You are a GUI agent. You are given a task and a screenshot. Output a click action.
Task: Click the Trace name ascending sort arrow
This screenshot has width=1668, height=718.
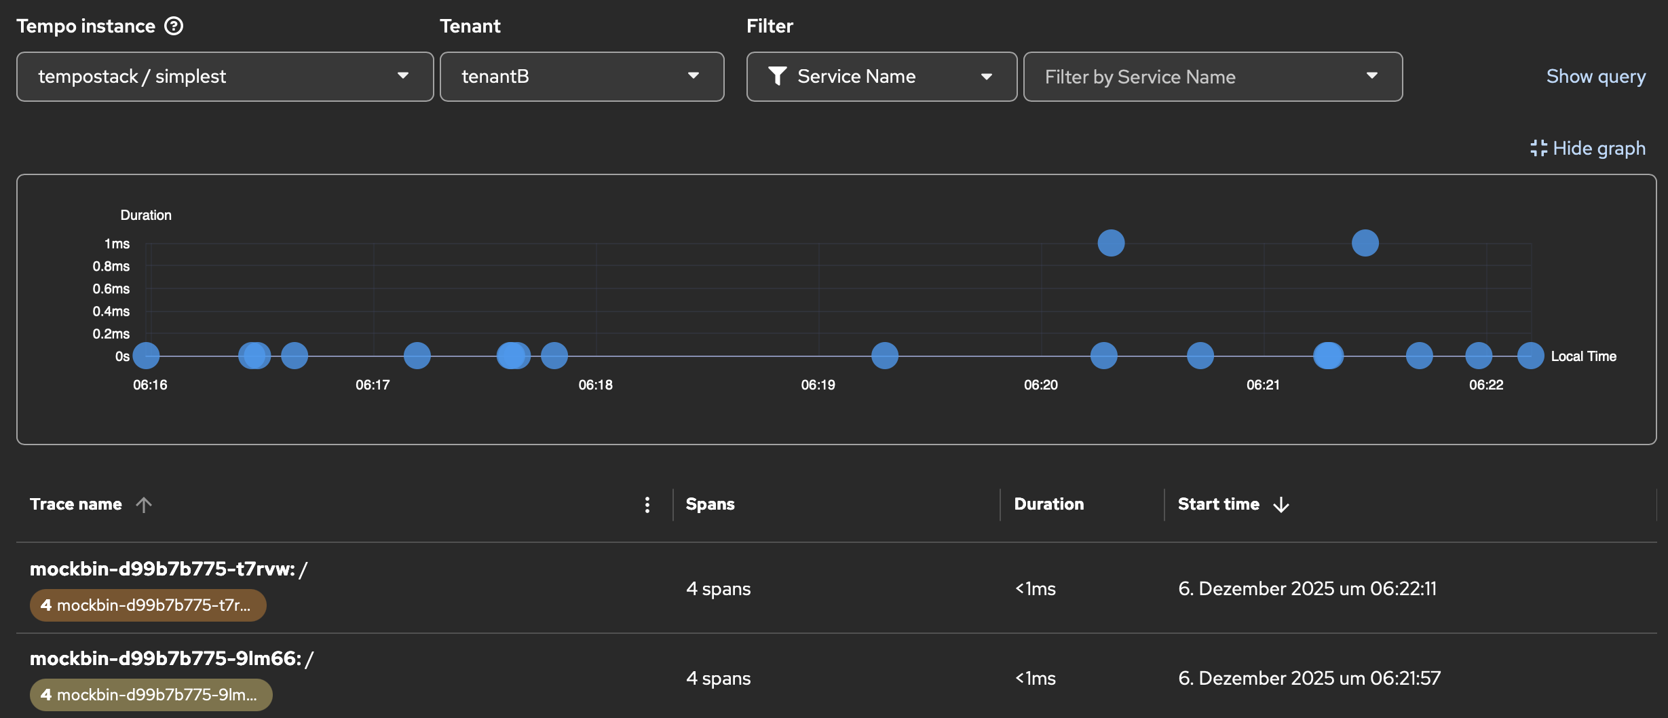144,504
